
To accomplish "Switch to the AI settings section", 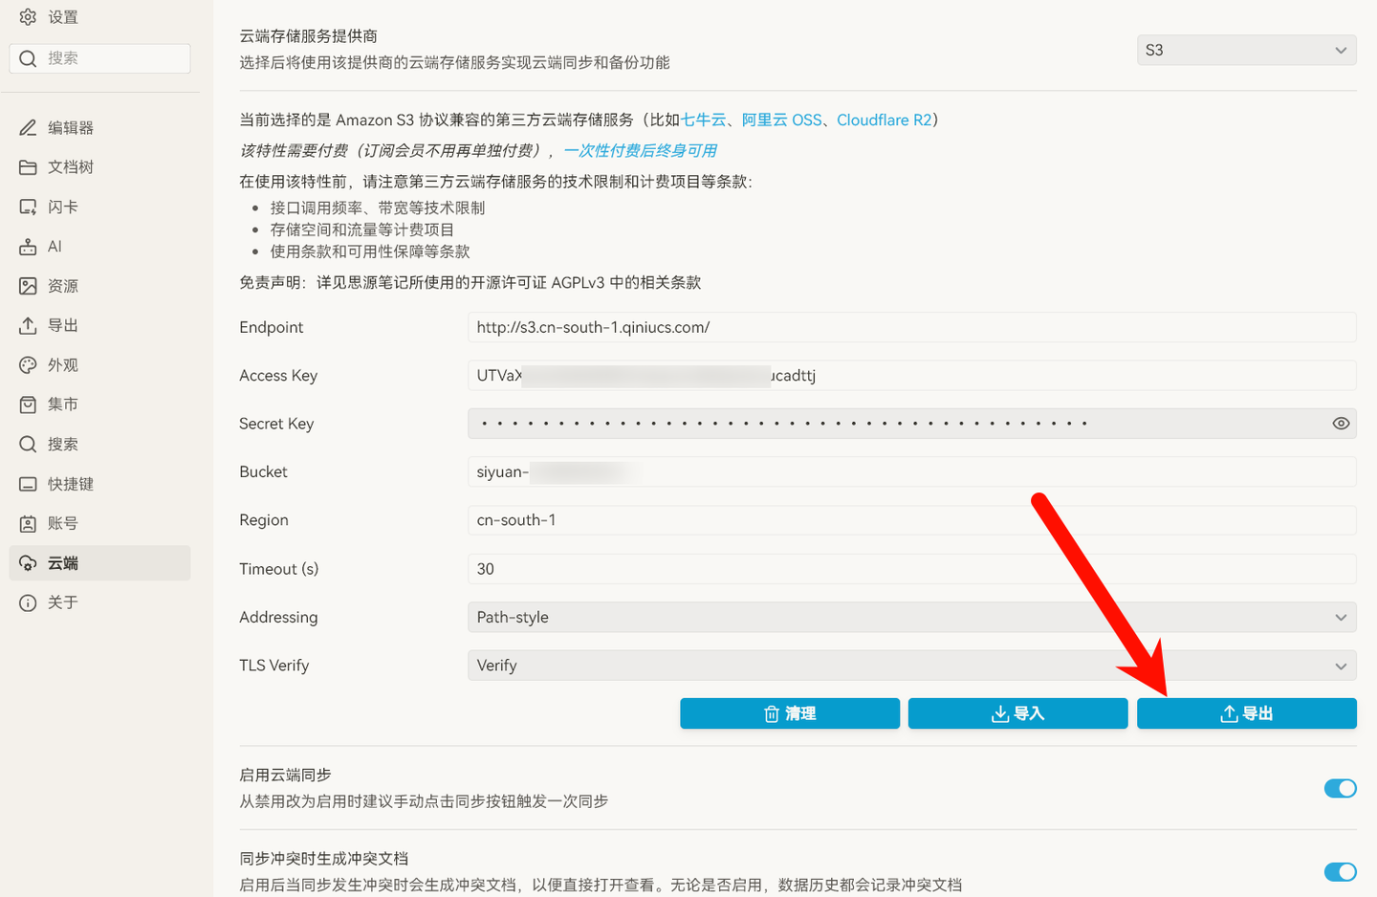I will pyautogui.click(x=100, y=247).
